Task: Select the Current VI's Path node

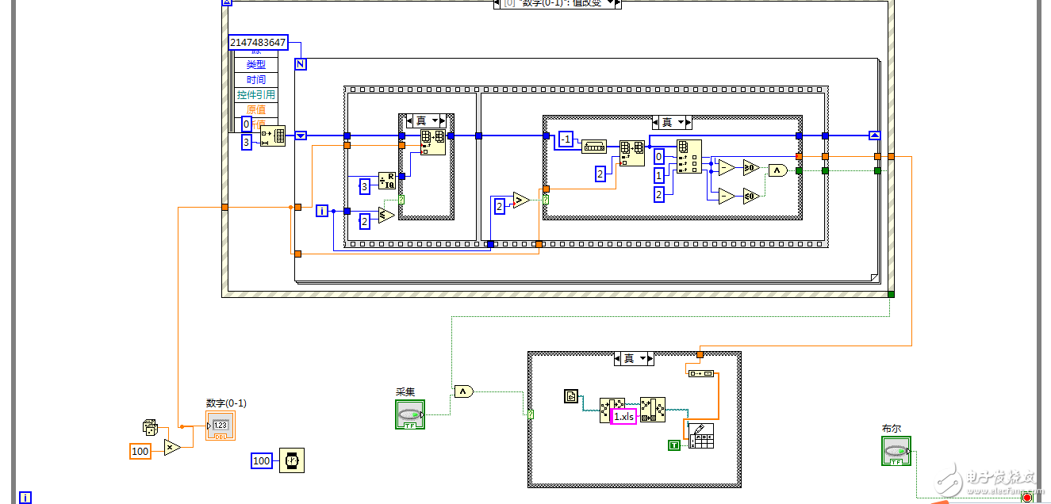Action: tap(571, 395)
